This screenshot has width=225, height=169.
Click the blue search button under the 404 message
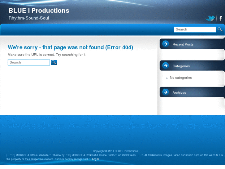(54, 62)
